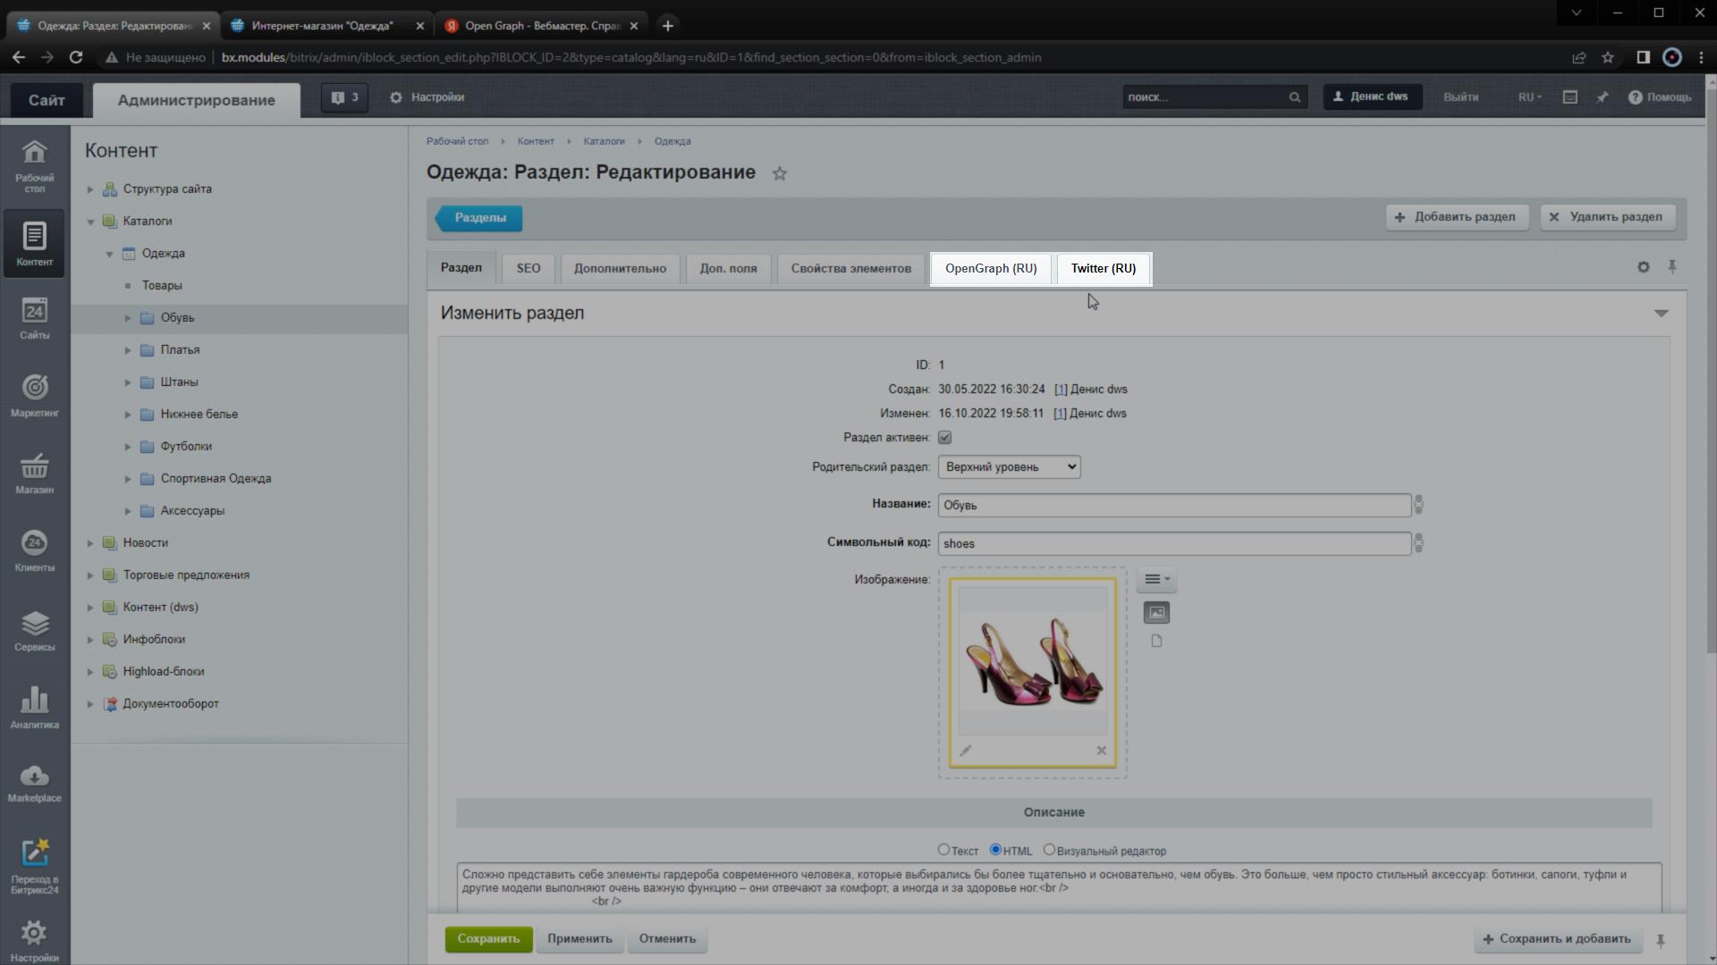Viewport: 1717px width, 965px height.
Task: Click the media library image icon
Action: 1156,613
